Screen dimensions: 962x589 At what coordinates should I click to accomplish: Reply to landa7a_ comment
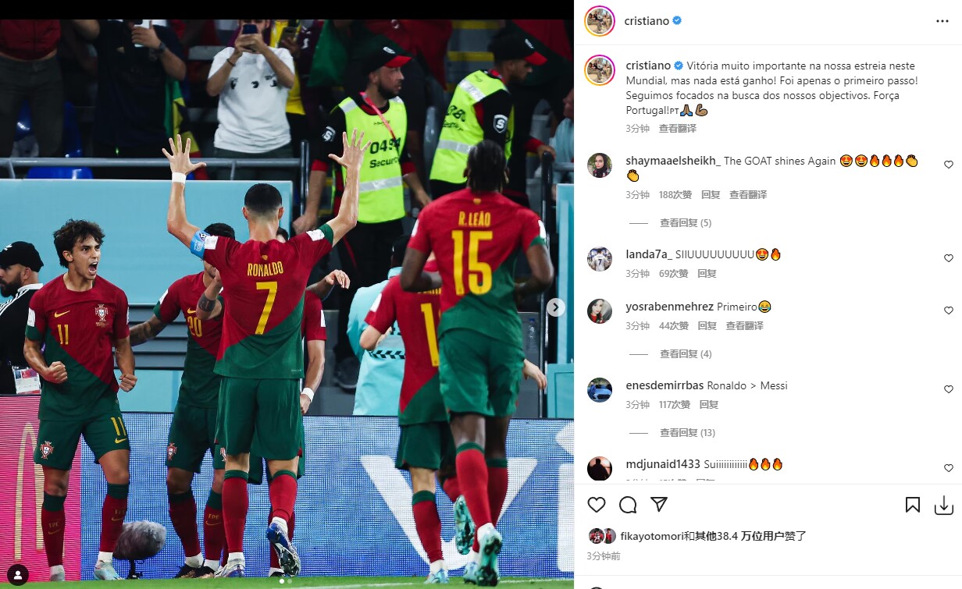(707, 274)
